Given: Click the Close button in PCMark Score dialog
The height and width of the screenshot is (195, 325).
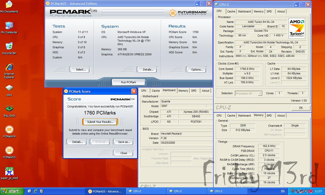Looking at the screenshot, I should tap(124, 153).
